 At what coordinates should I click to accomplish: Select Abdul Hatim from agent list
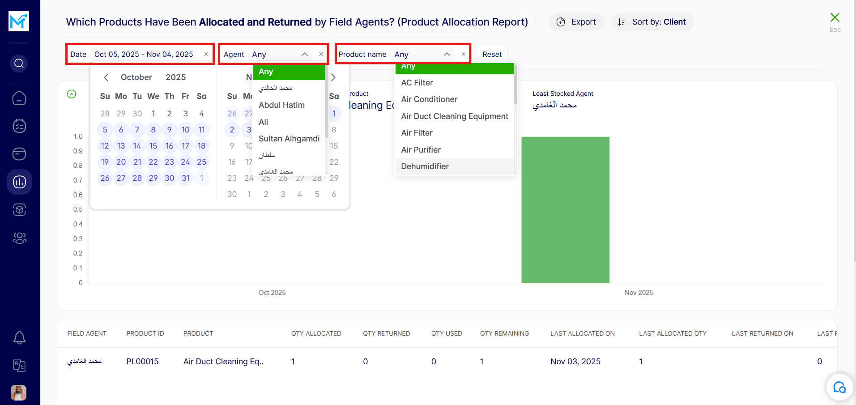[x=281, y=105]
